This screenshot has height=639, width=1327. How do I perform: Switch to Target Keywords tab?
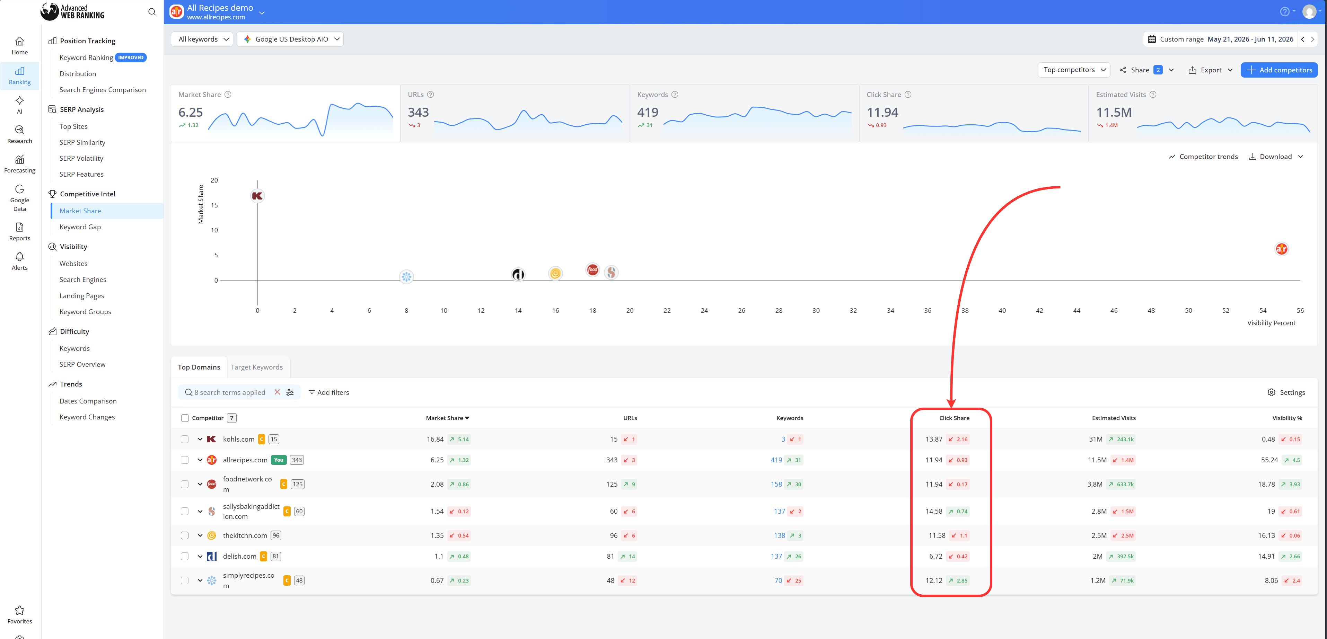pos(256,367)
